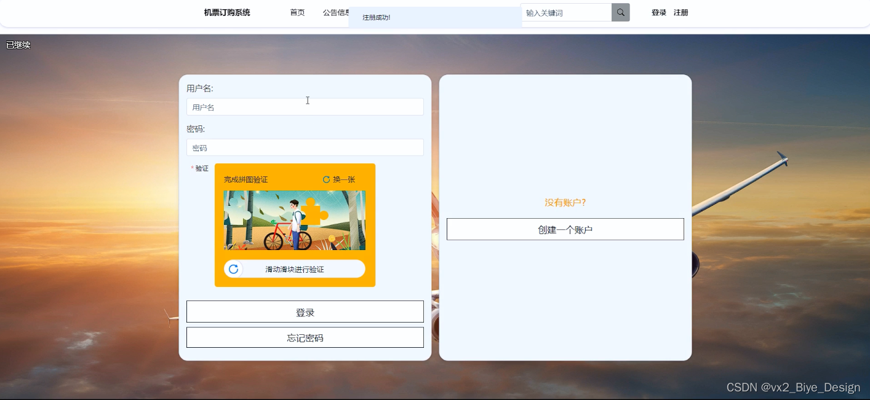Focus the 用户名 input field
The image size is (870, 400).
click(305, 107)
